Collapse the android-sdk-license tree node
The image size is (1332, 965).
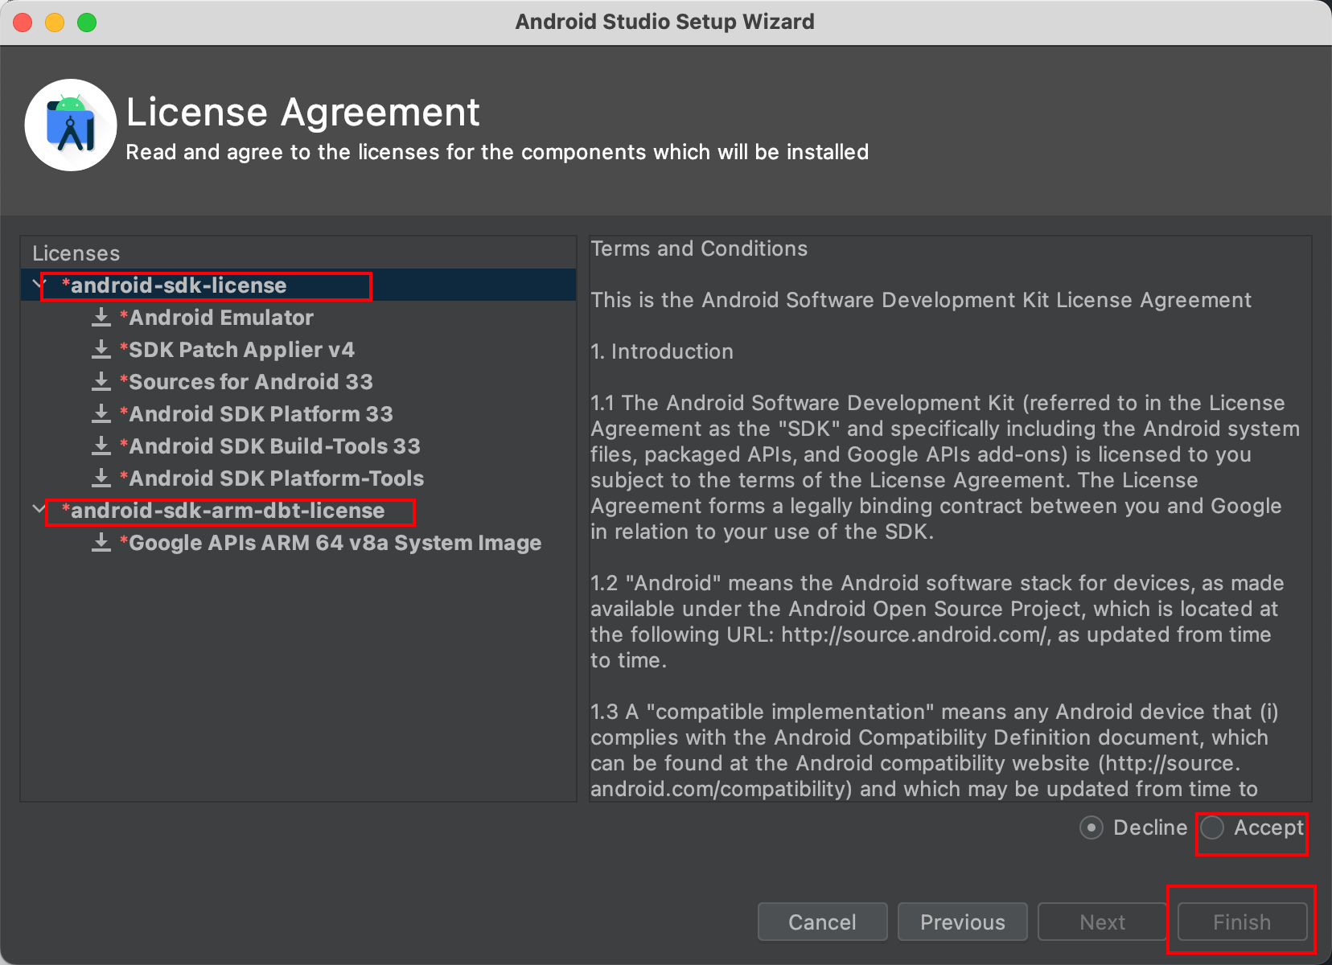point(37,285)
